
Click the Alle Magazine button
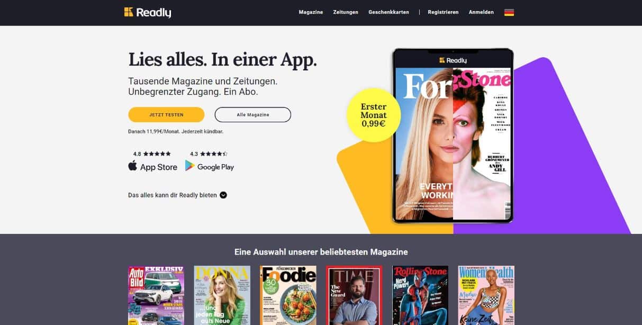(x=253, y=114)
